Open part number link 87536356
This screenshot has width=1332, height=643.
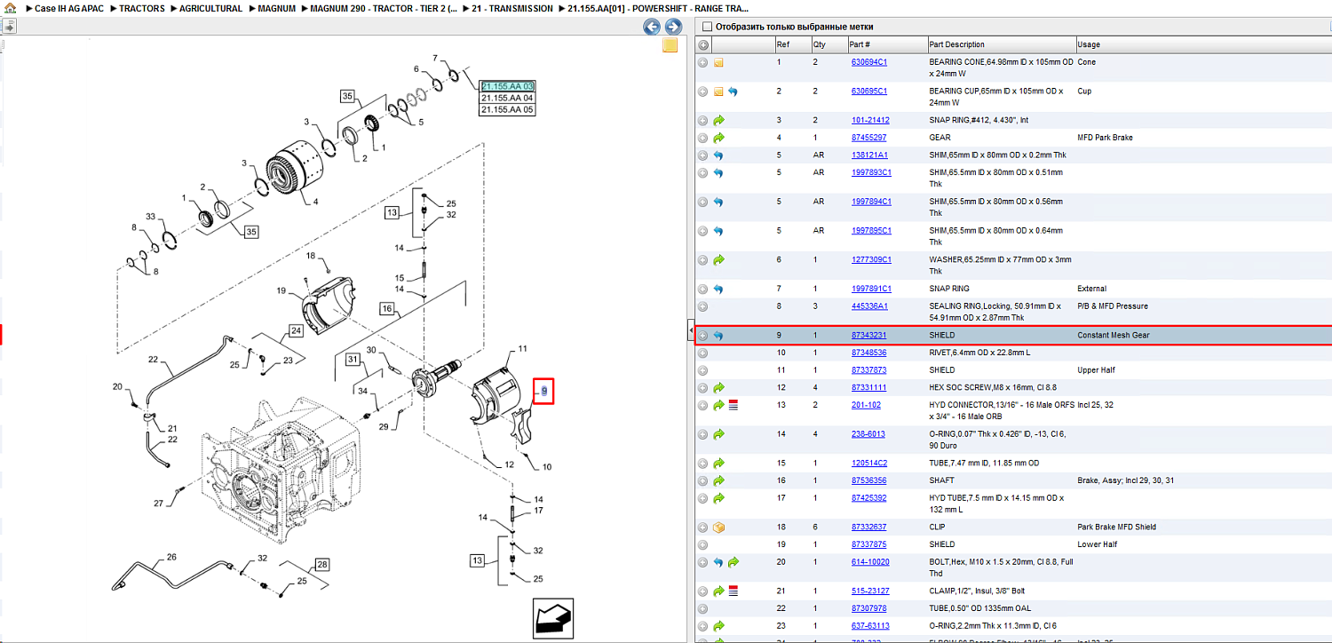[868, 480]
